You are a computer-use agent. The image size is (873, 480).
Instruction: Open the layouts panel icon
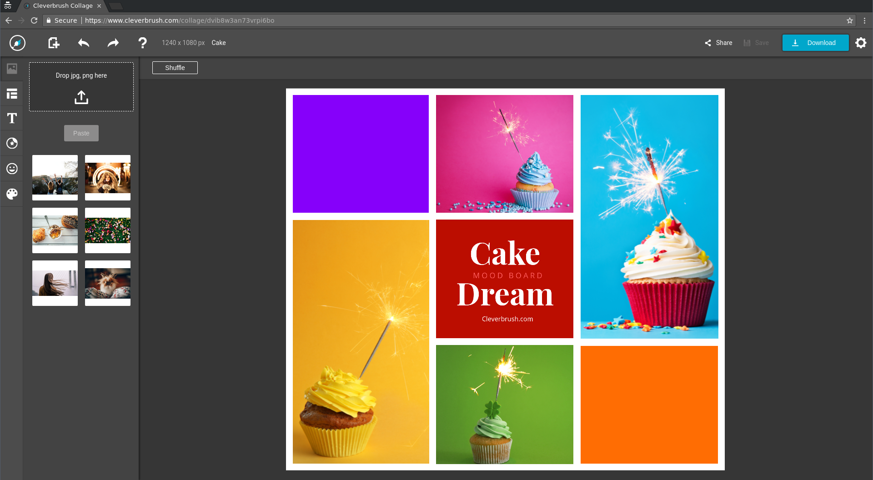click(12, 94)
